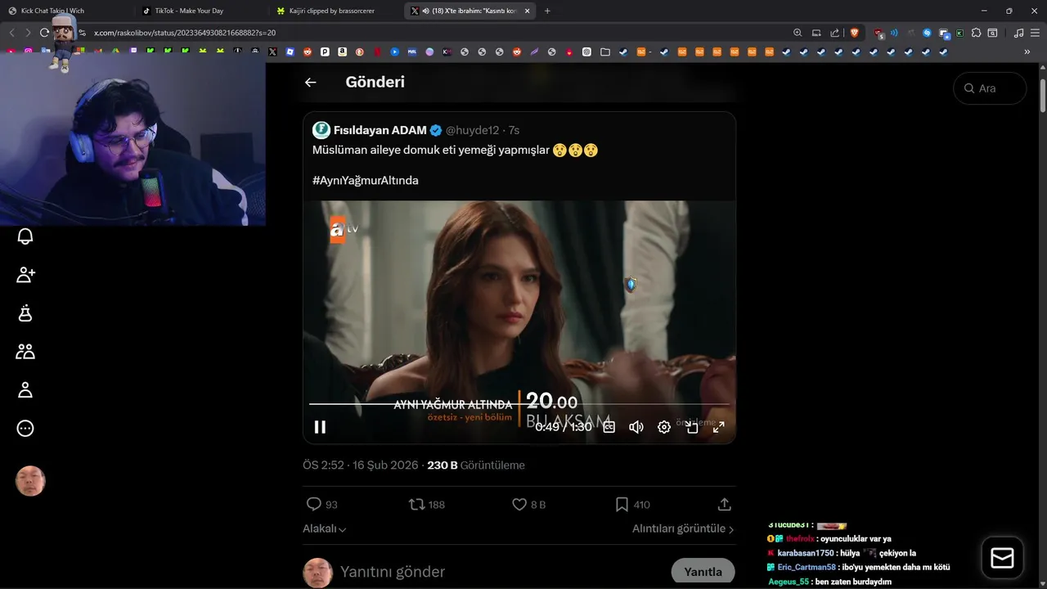Click karabasan1750 chat message
1047x589 pixels.
click(x=841, y=553)
